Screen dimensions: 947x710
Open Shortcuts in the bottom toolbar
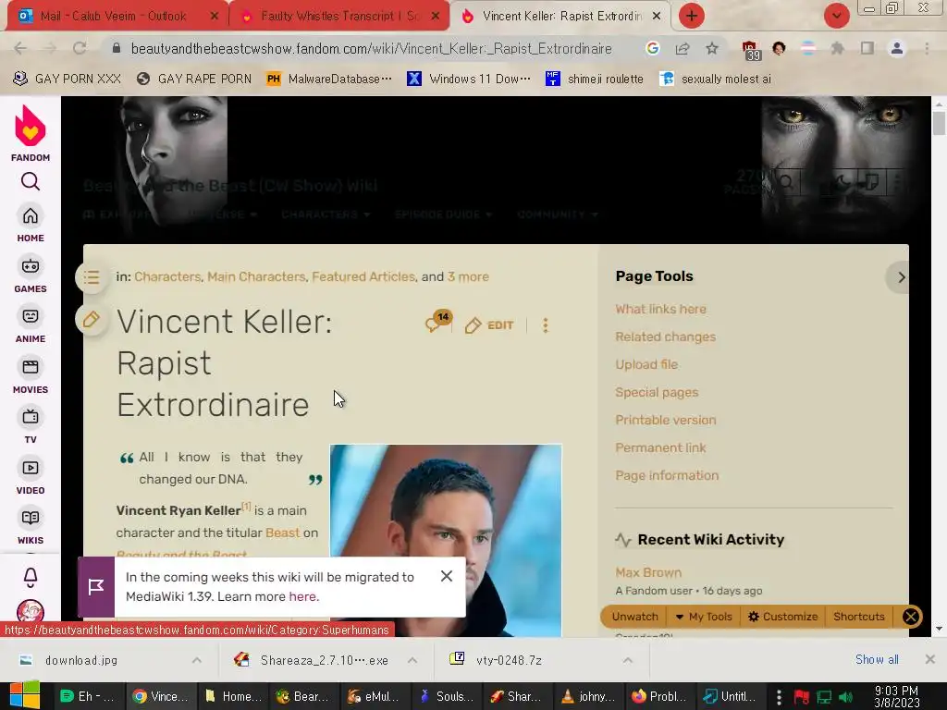pos(859,617)
